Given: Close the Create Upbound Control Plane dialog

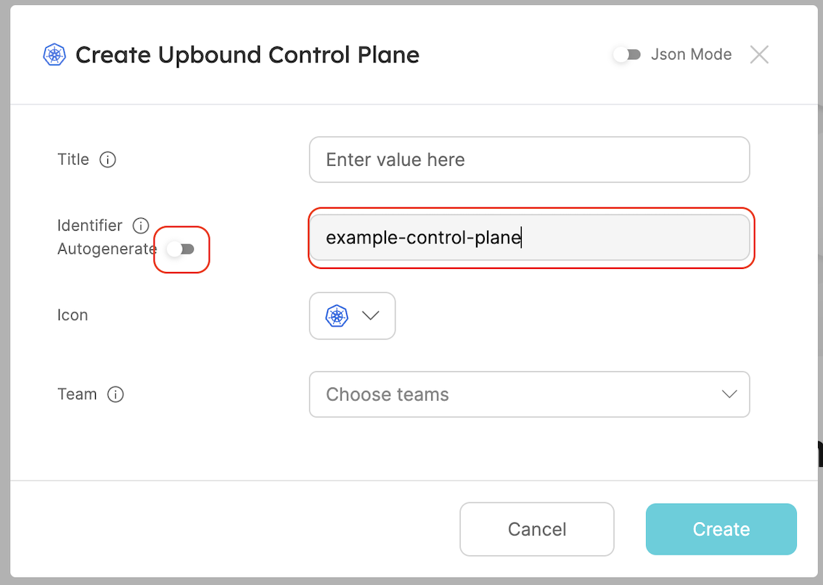Looking at the screenshot, I should (759, 54).
